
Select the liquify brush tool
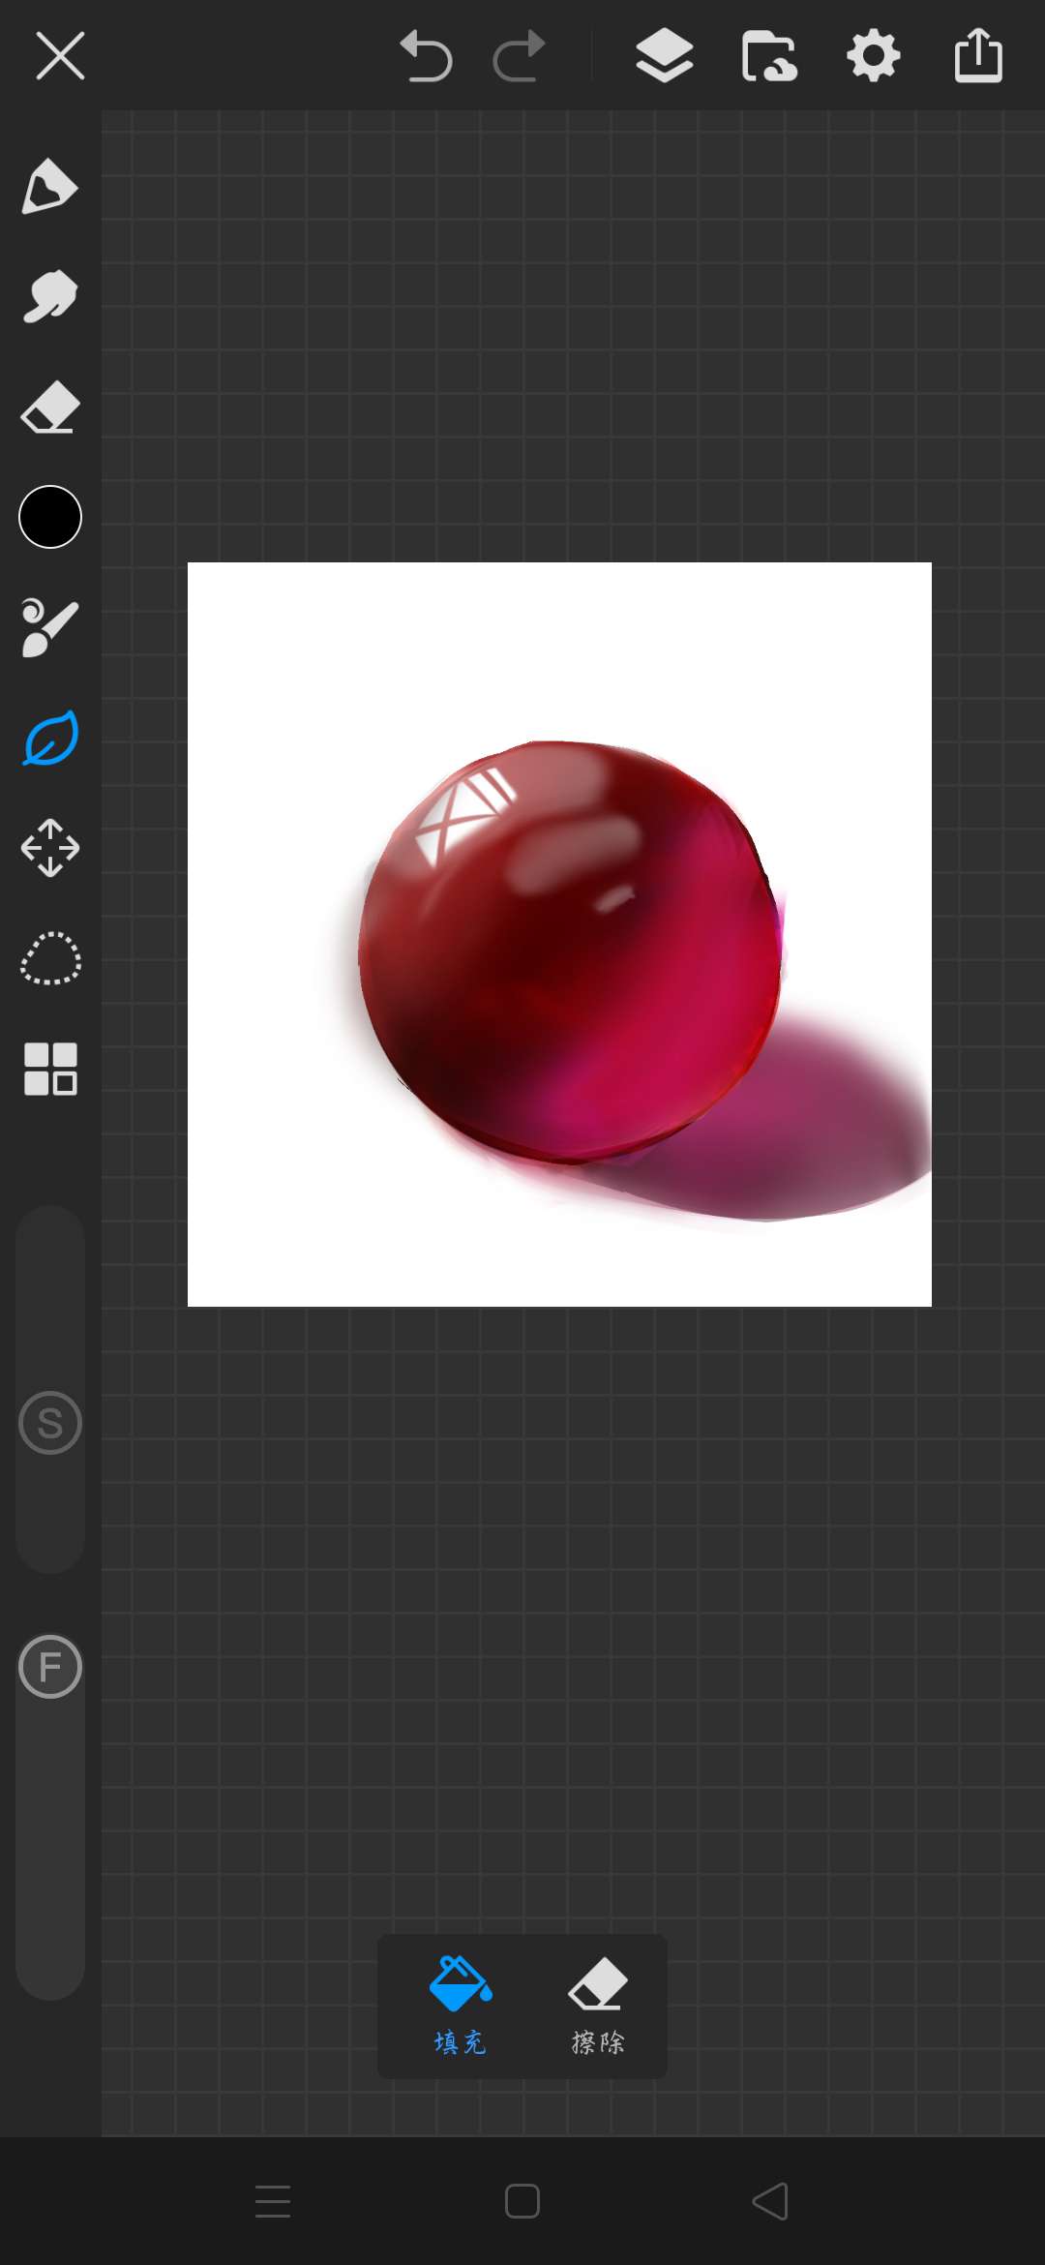click(49, 627)
